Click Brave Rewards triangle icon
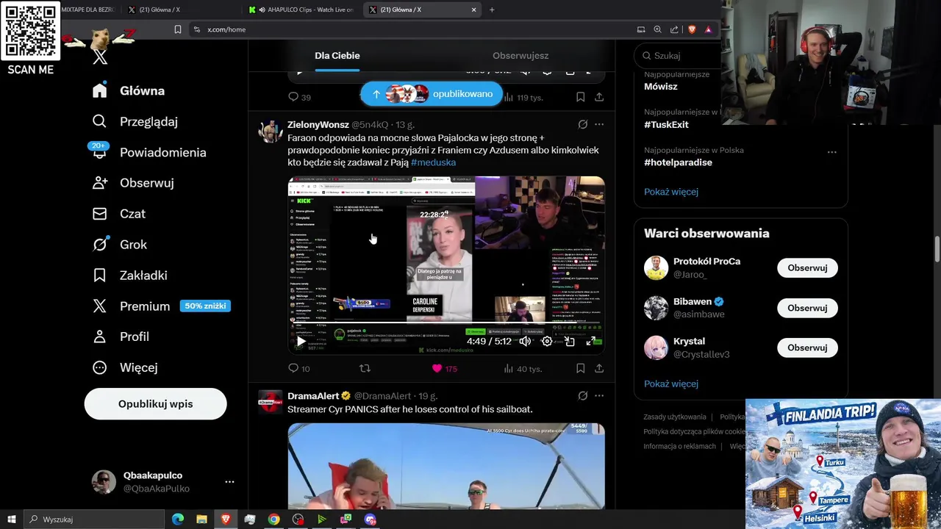This screenshot has width=941, height=529. 708,29
